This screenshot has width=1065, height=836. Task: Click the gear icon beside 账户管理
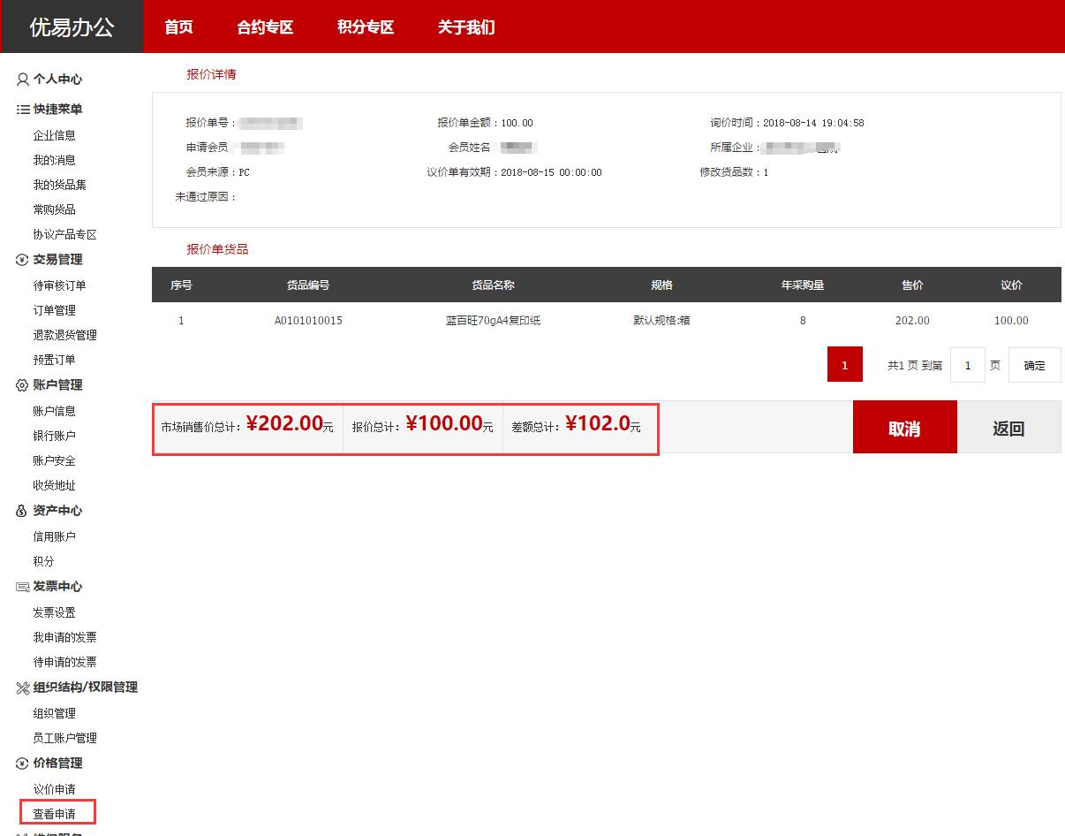point(23,385)
